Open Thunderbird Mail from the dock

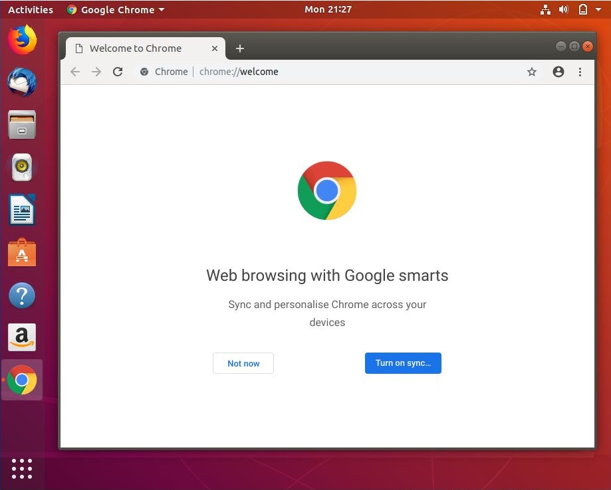[22, 82]
